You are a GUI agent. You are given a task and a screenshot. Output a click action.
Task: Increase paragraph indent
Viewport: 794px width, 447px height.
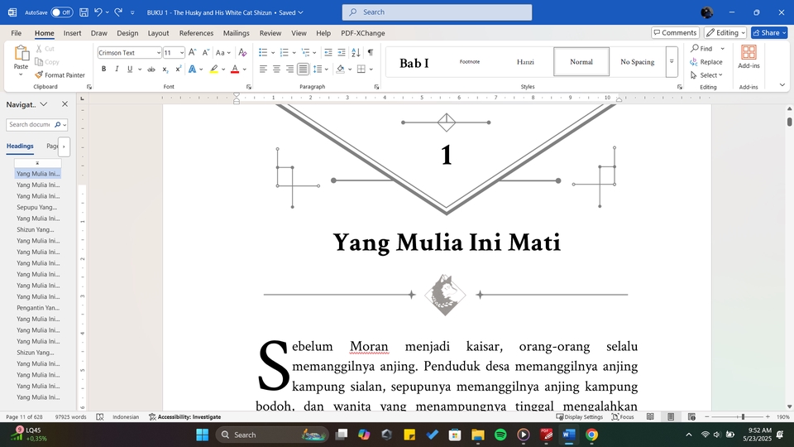click(x=342, y=52)
